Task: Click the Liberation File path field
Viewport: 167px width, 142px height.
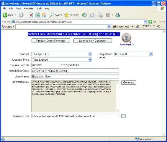Action: tap(75, 116)
